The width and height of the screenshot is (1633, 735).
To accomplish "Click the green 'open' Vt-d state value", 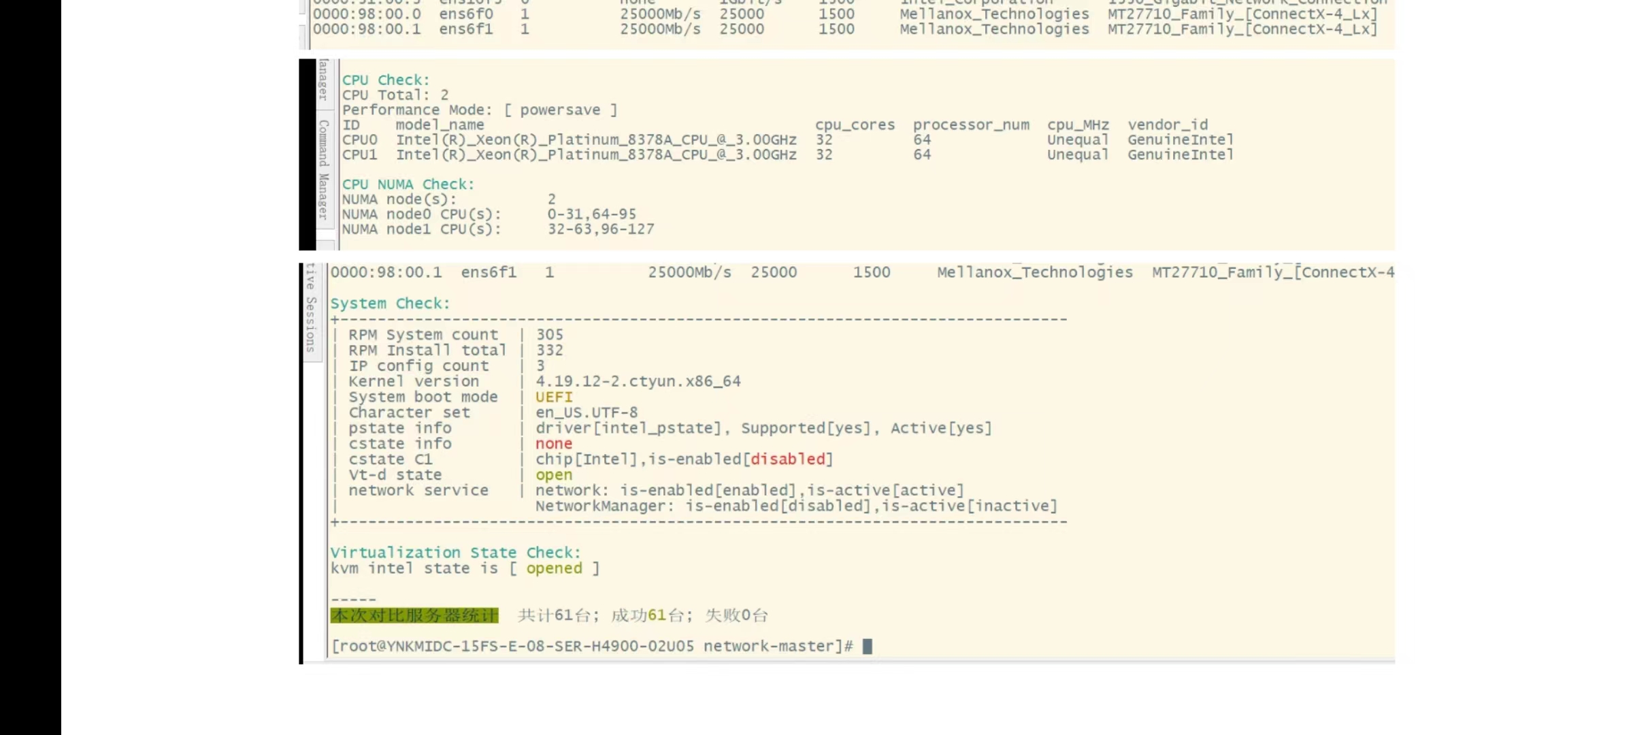I will 553,475.
